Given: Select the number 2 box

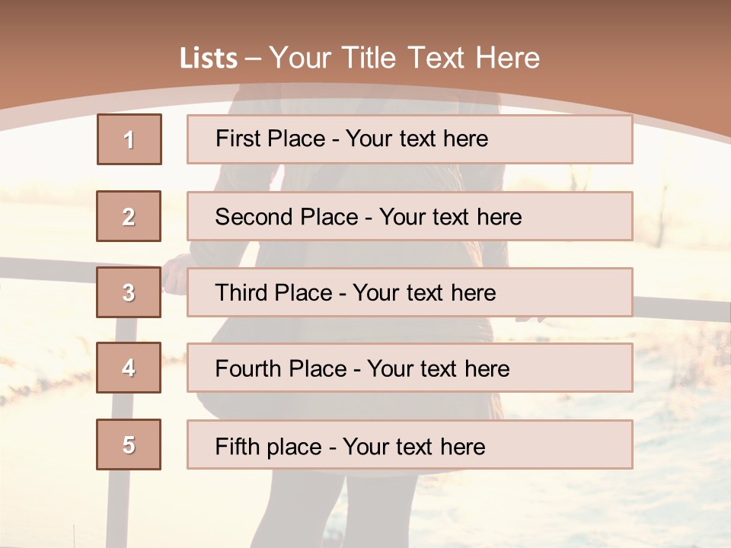Looking at the screenshot, I should tap(129, 216).
